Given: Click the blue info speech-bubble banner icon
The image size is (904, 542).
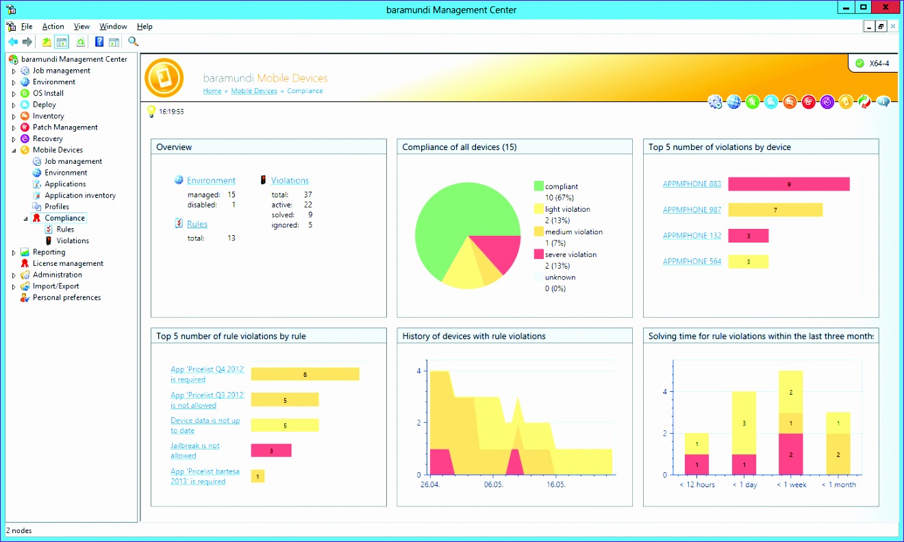Looking at the screenshot, I should pyautogui.click(x=883, y=102).
